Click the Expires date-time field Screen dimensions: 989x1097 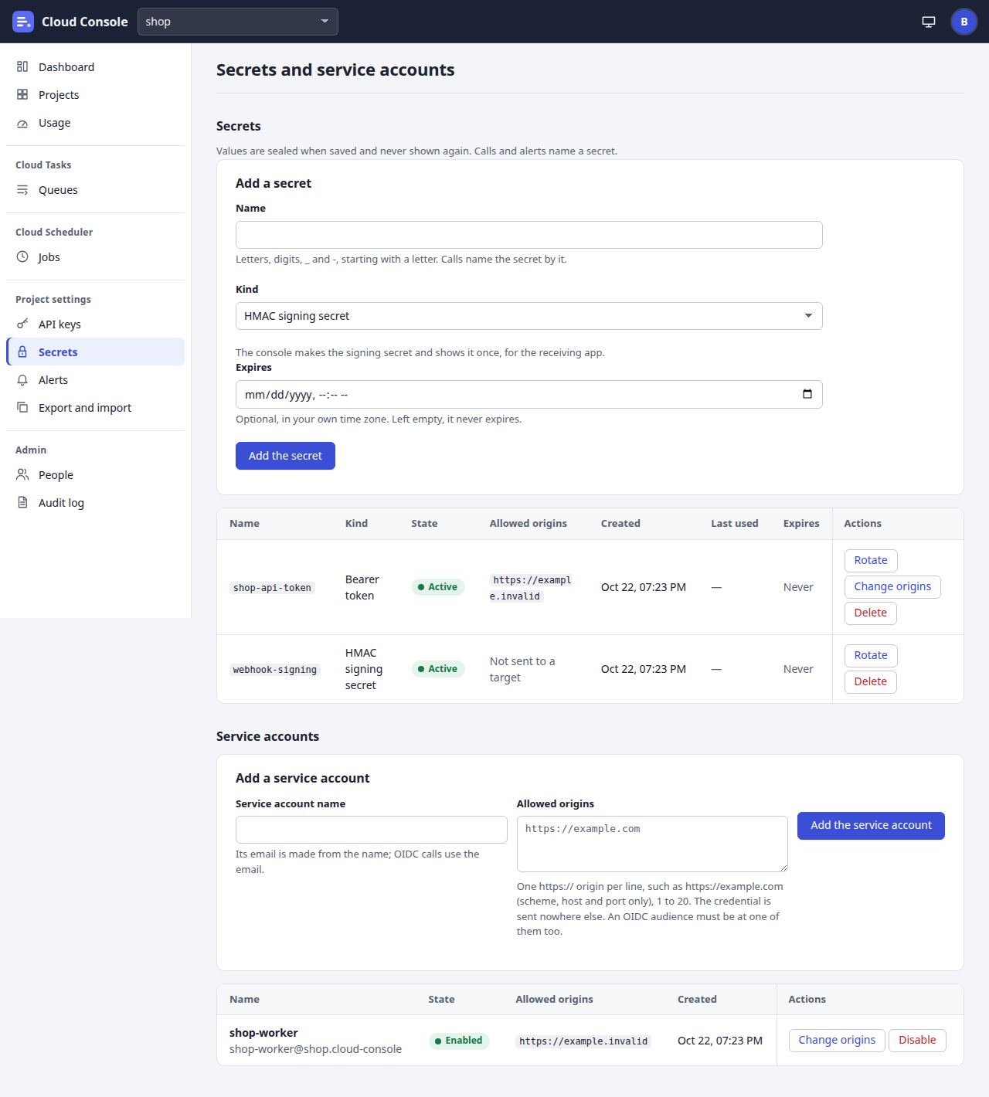528,394
